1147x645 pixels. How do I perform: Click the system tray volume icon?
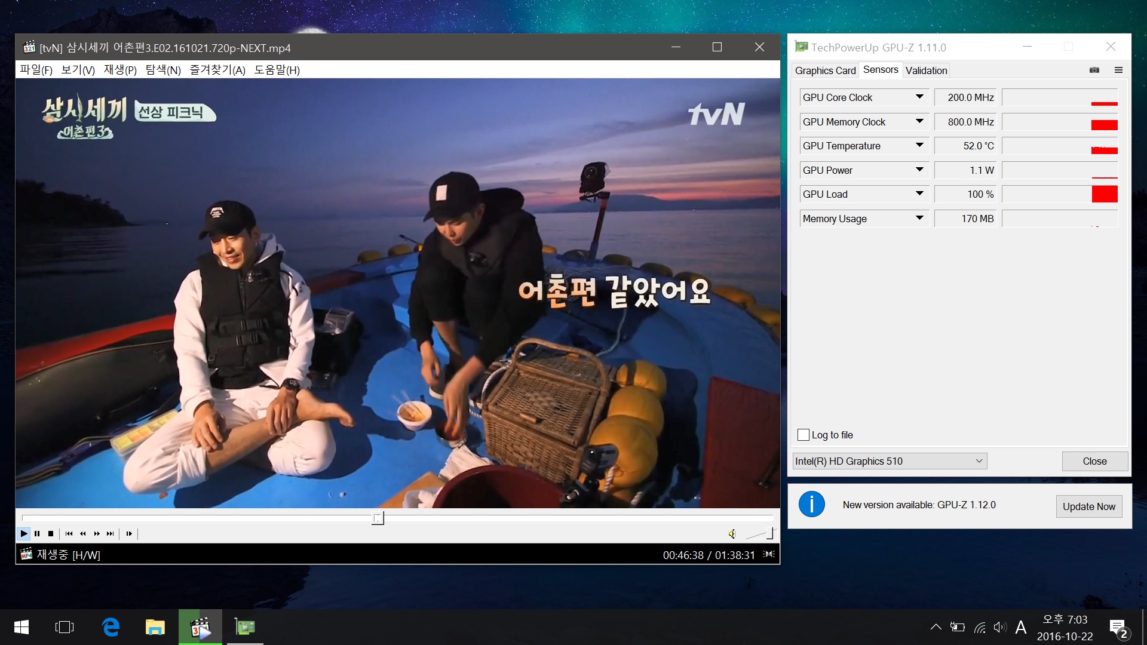pos(1000,627)
